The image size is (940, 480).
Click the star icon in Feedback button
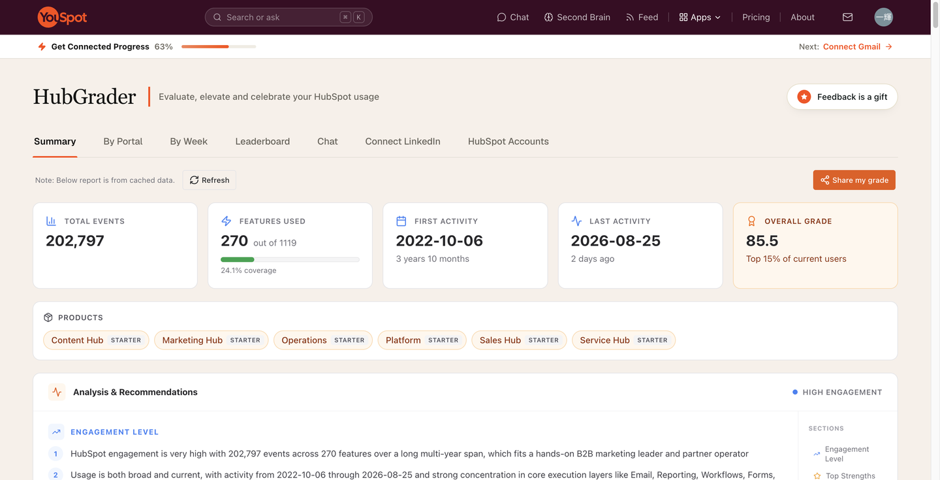804,97
